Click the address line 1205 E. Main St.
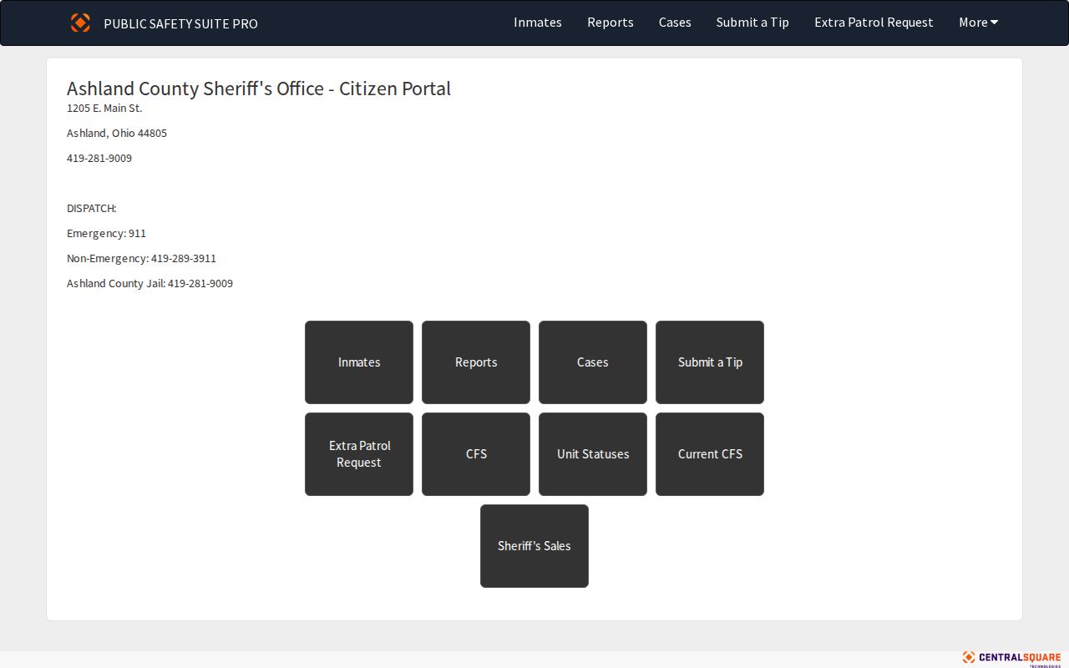The height and width of the screenshot is (668, 1069). (104, 109)
